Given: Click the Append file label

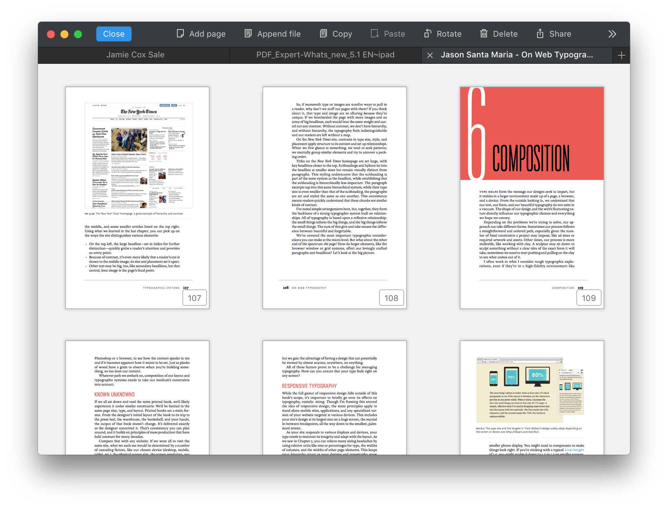Looking at the screenshot, I should point(279,34).
